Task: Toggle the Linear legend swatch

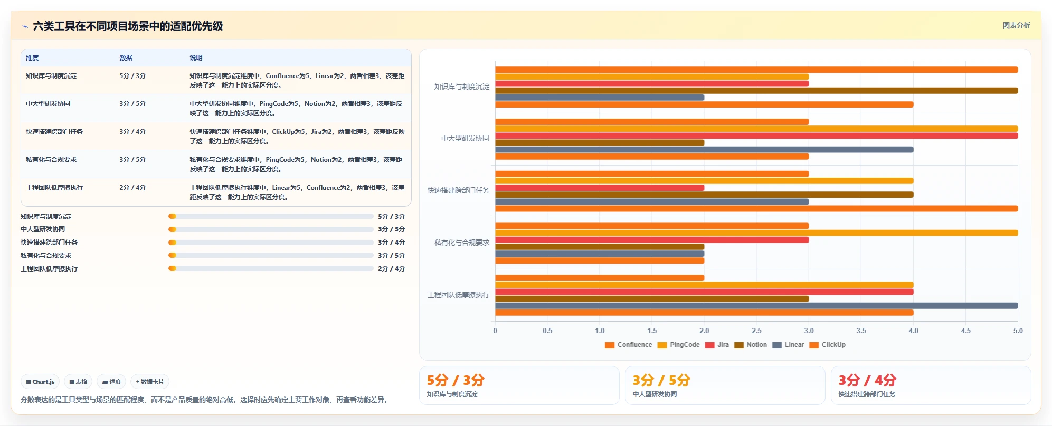Action: tap(777, 345)
